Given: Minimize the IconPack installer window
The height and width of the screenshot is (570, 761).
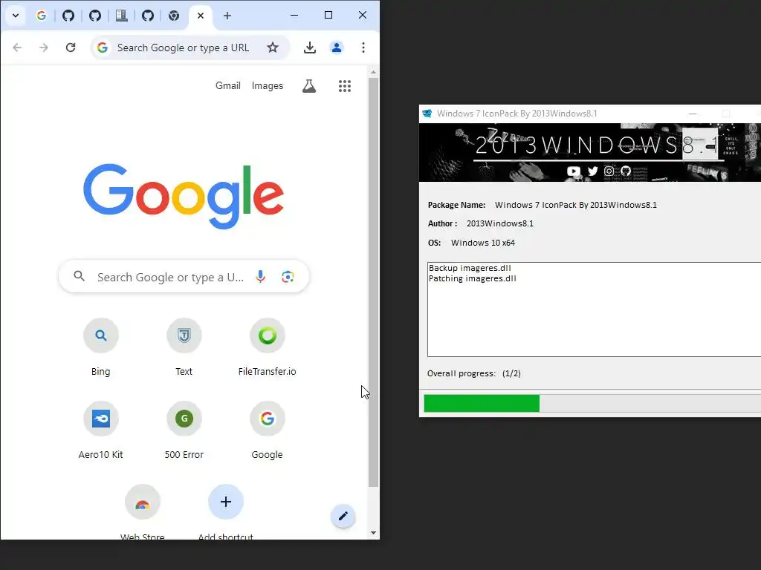Looking at the screenshot, I should pyautogui.click(x=693, y=114).
